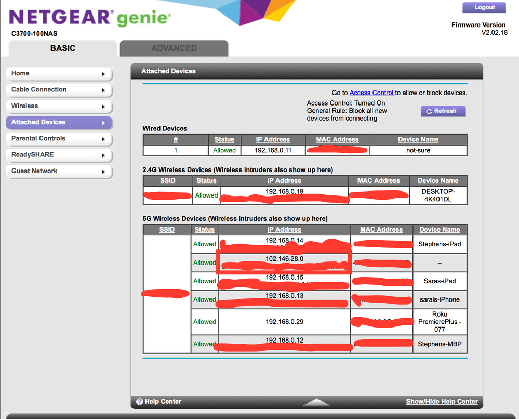Click Allowed status for wired device 1
Image resolution: width=519 pixels, height=419 pixels.
(224, 150)
